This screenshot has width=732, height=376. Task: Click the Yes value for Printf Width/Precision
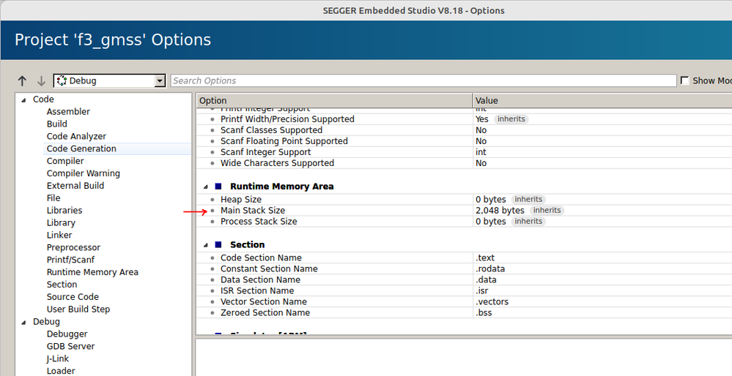[x=482, y=119]
